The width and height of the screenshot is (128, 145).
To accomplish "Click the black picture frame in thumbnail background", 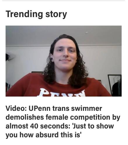I will coord(115,85).
